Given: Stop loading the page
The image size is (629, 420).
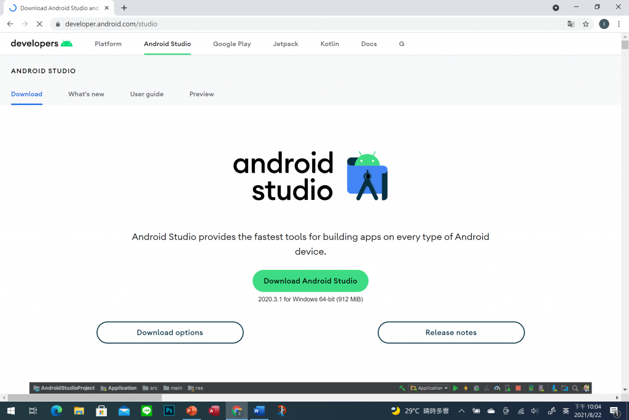Looking at the screenshot, I should pyautogui.click(x=39, y=24).
